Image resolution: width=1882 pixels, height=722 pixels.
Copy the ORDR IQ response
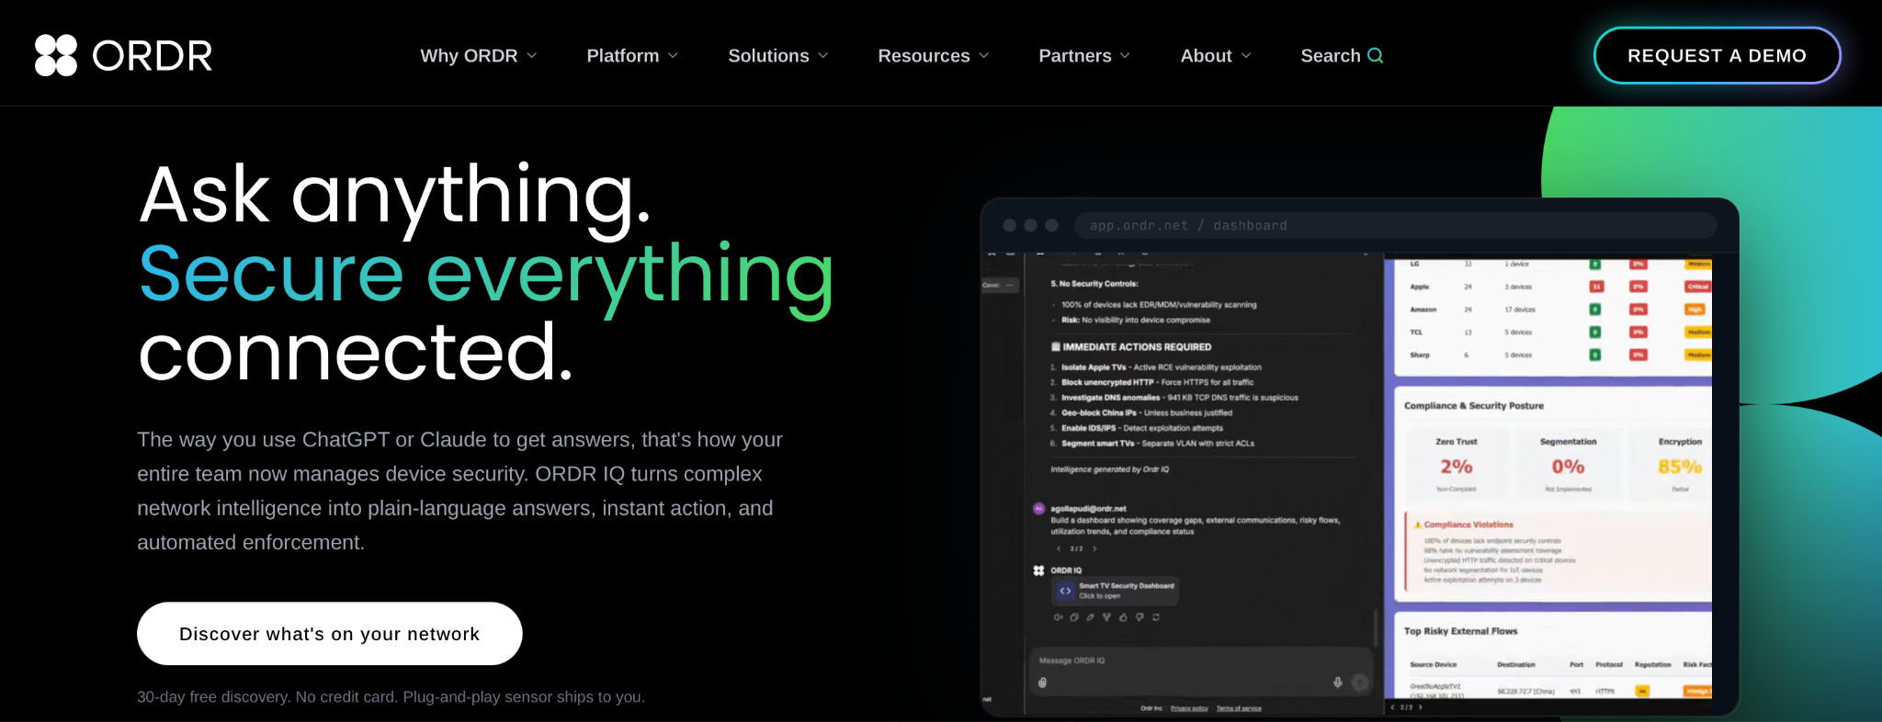click(1074, 617)
